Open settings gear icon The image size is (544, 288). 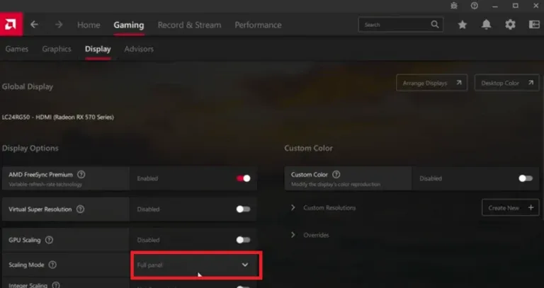(x=510, y=25)
